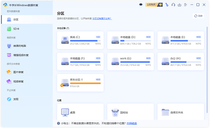Image resolution: width=210 pixels, height=128 pixels.
Task: Select the 丢失分区-1 lost partition card
Action: pyautogui.click(x=80, y=83)
